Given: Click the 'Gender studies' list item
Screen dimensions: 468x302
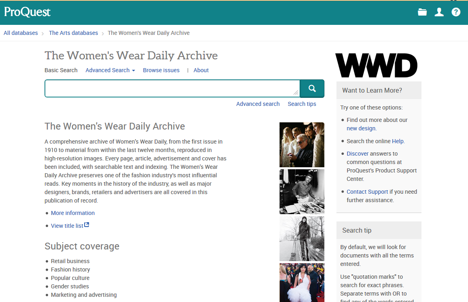Looking at the screenshot, I should point(70,286).
